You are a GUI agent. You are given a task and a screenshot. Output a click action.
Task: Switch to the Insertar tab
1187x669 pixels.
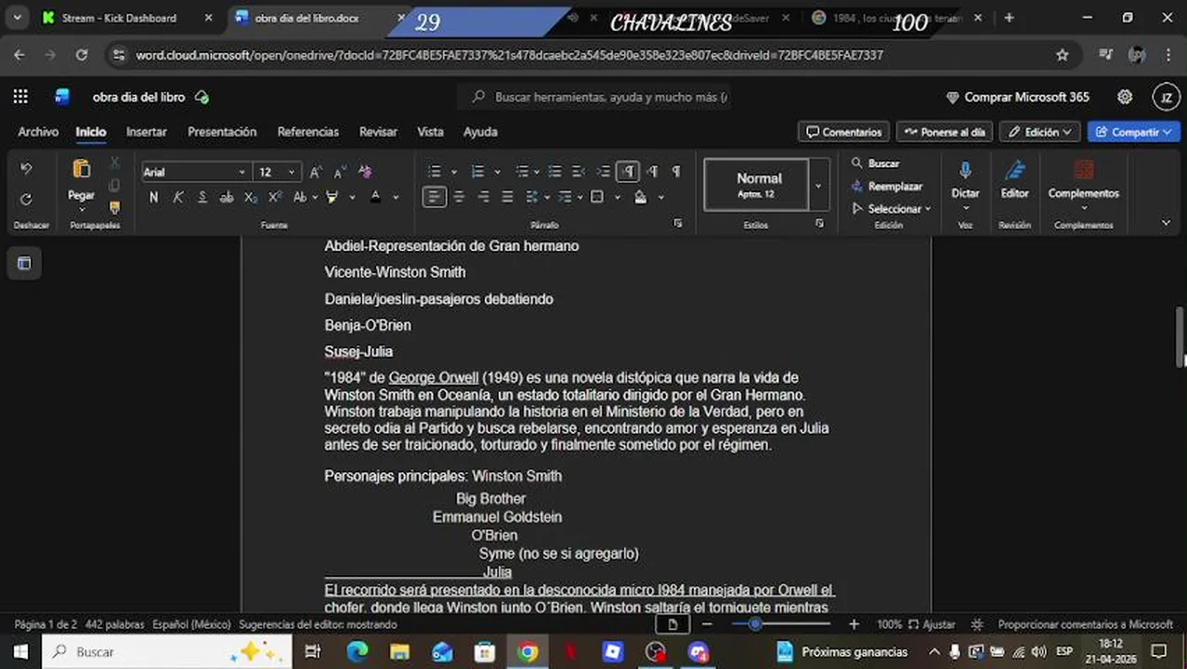147,132
